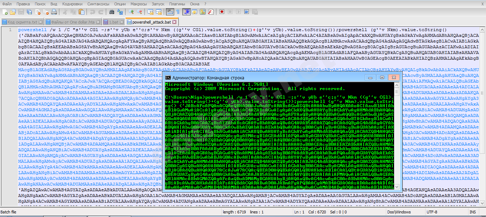This screenshot has width=486, height=217.
Task: Click the Dos\Windows line ending status field
Action: coord(406,212)
